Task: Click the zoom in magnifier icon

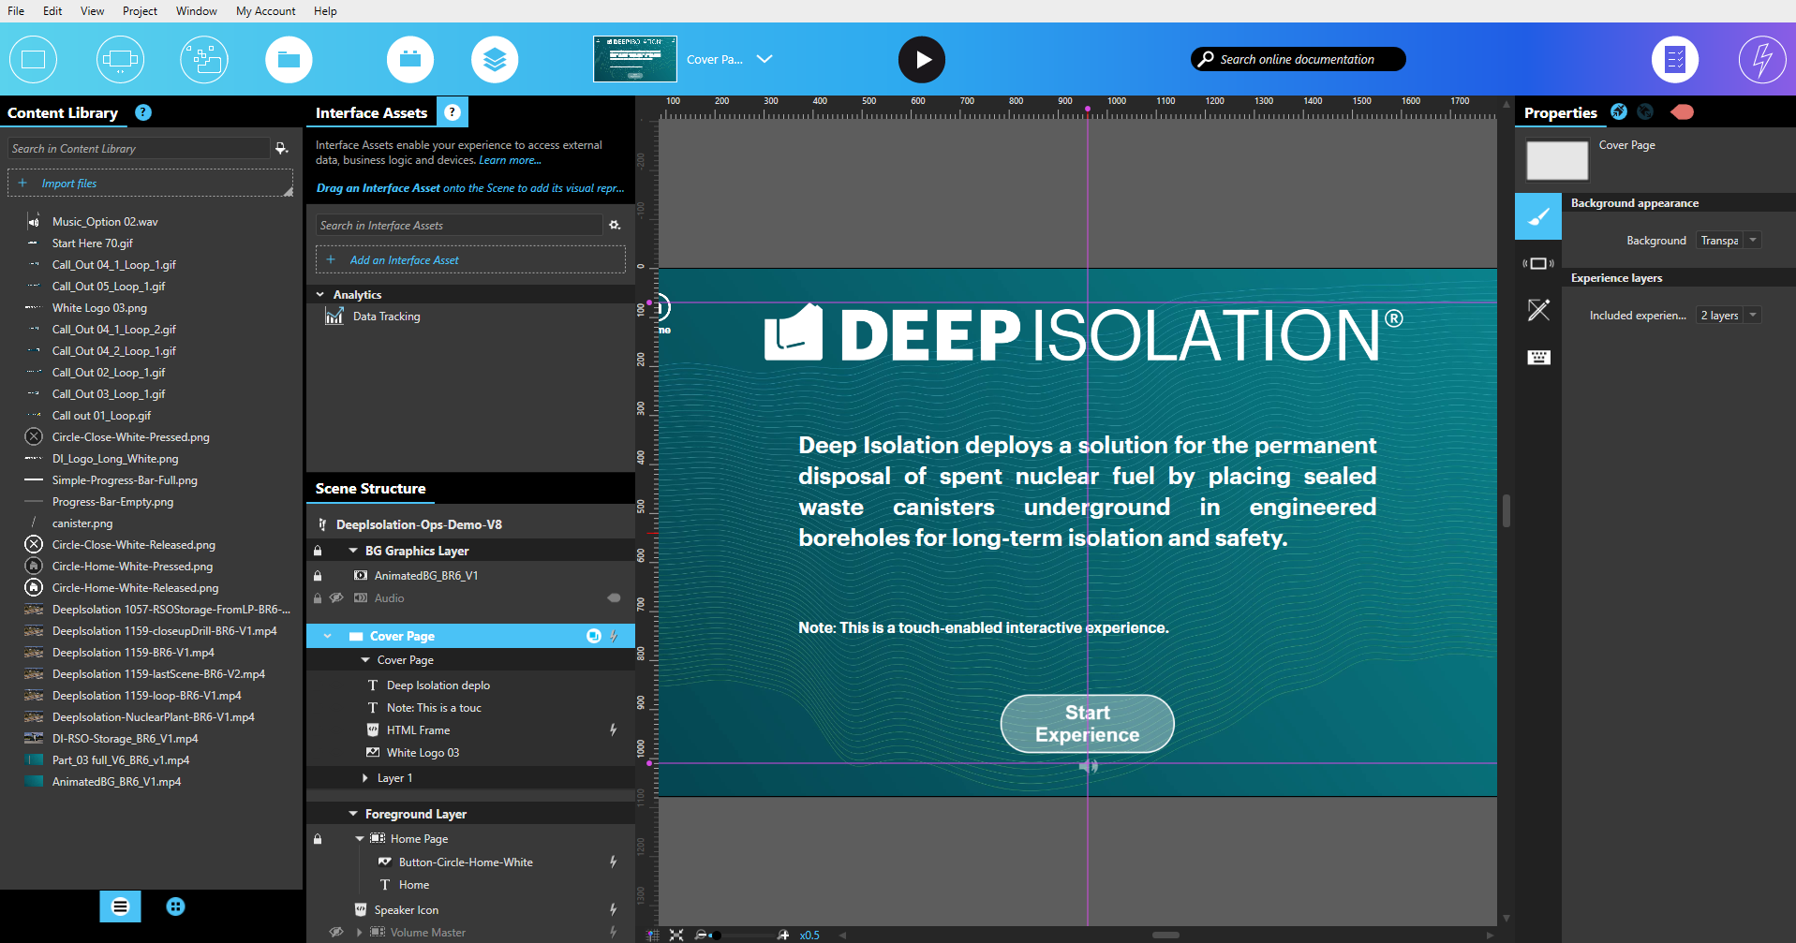Action: point(783,935)
